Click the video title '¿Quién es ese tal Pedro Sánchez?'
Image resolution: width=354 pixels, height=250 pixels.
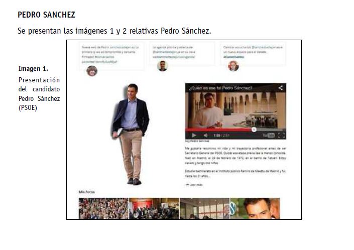(x=220, y=88)
